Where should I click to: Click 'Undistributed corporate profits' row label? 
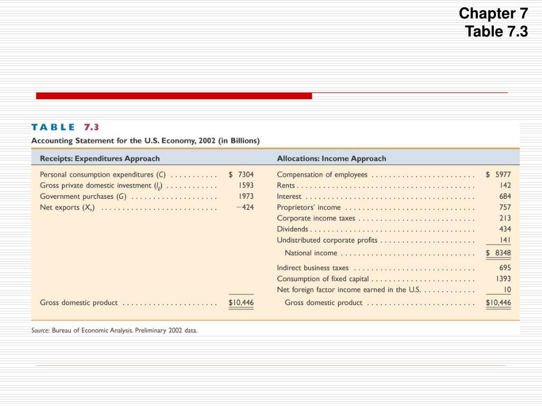click(x=327, y=241)
